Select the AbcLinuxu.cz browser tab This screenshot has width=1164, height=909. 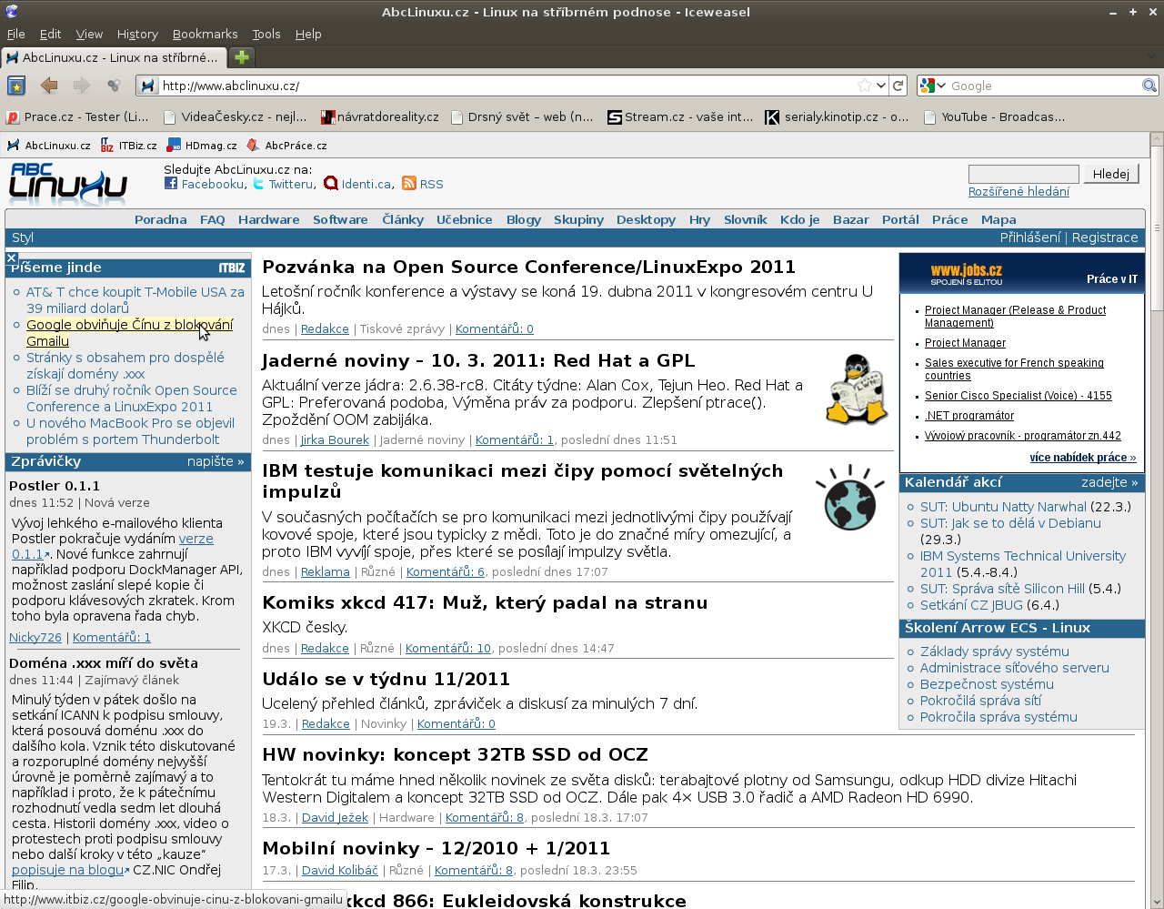[x=114, y=57]
